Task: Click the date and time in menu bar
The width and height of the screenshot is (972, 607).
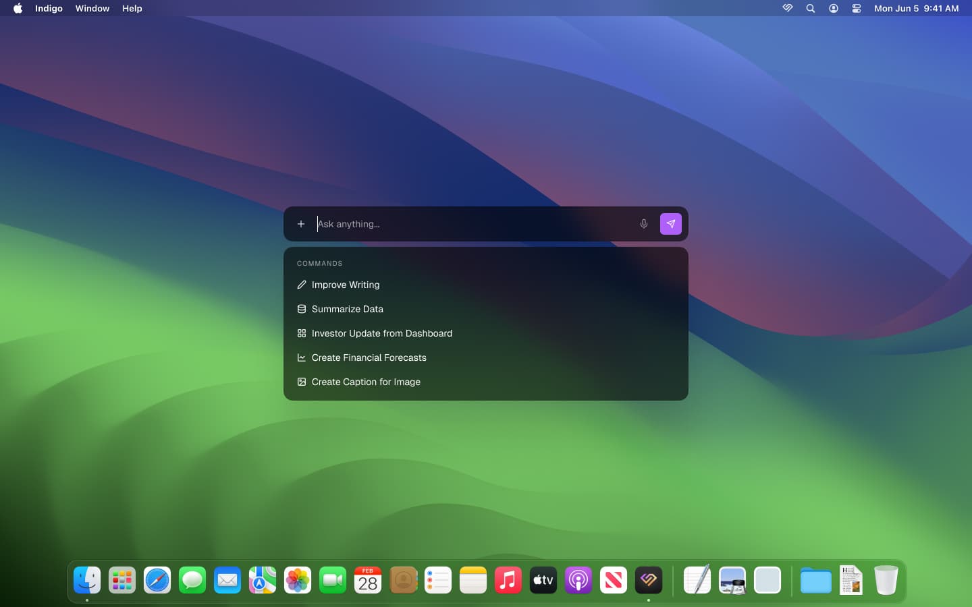Action: tap(917, 9)
